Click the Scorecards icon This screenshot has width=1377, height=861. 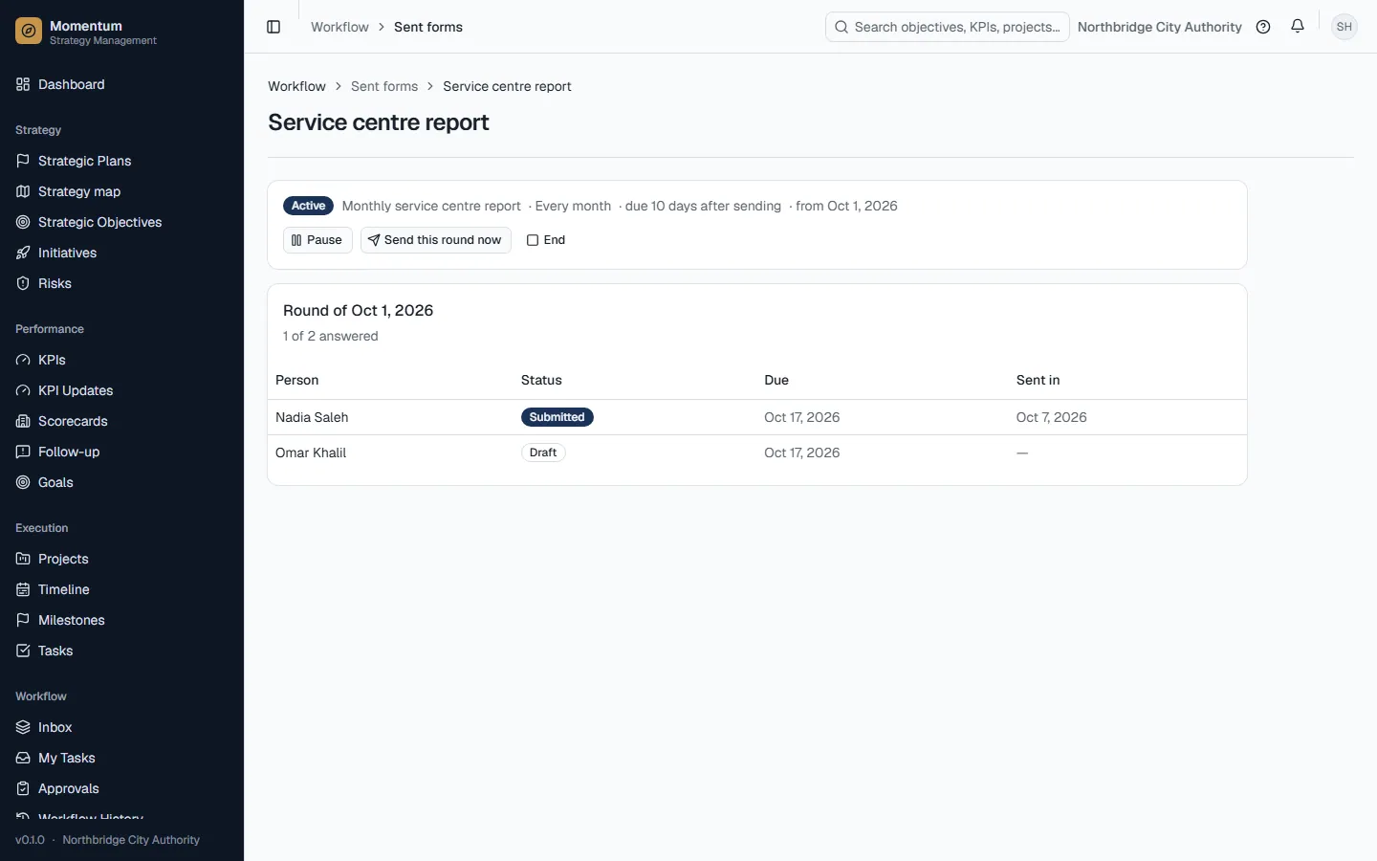23,421
